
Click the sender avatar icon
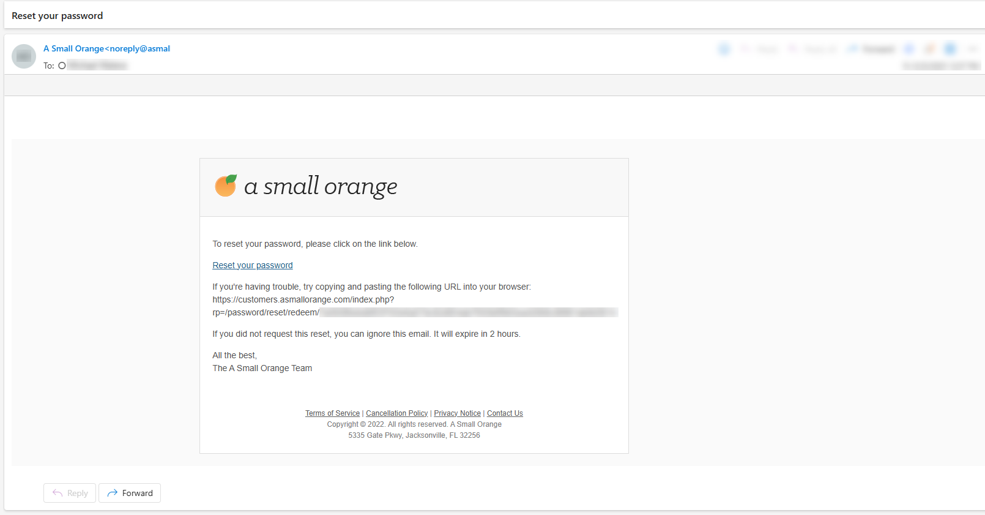pos(24,56)
